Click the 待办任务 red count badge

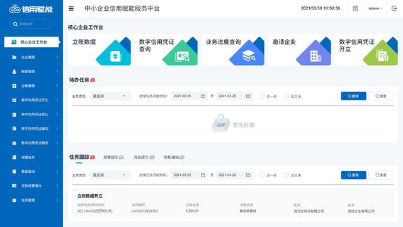pyautogui.click(x=93, y=80)
